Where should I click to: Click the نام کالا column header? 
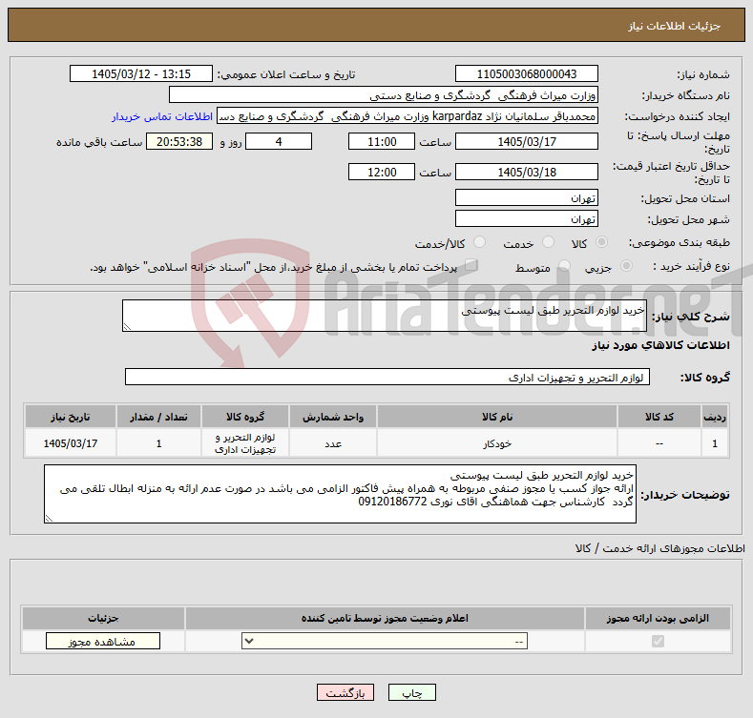pos(497,417)
